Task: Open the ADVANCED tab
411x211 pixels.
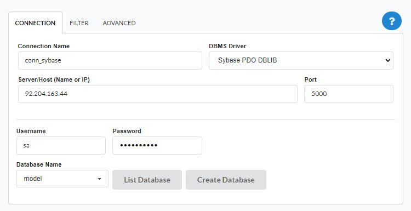Action: (119, 23)
